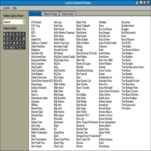
Task: Select artist Bjork
Action: pos(56,136)
